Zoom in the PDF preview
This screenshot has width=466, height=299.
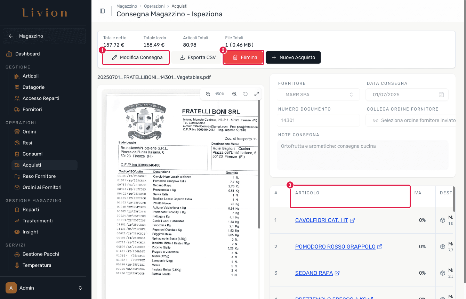(234, 94)
